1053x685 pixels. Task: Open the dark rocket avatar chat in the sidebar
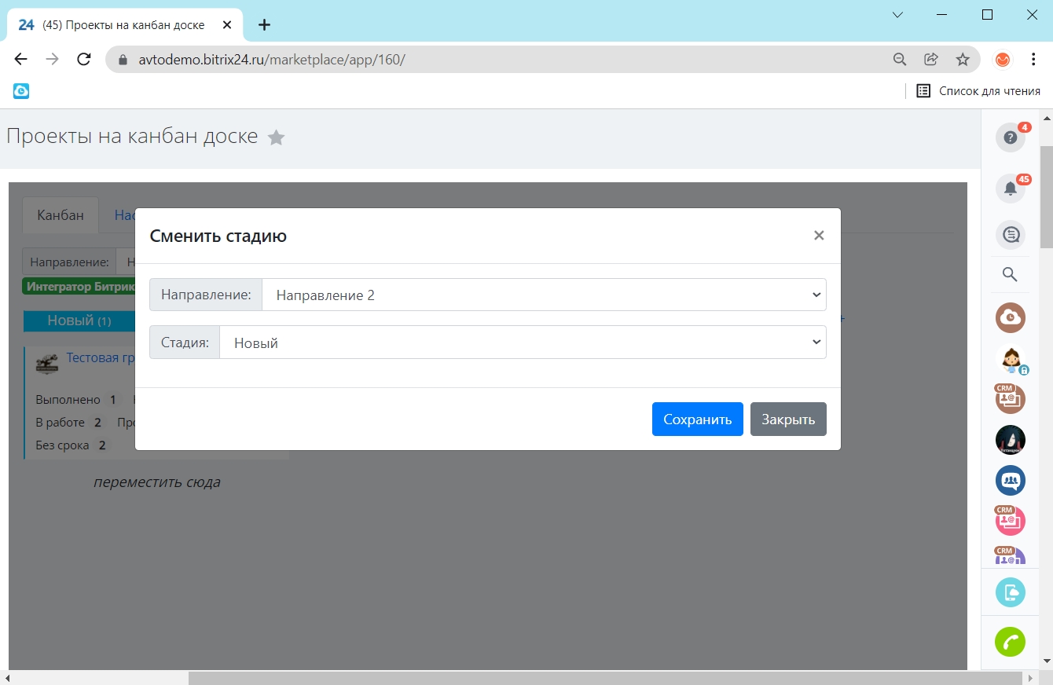click(1011, 440)
